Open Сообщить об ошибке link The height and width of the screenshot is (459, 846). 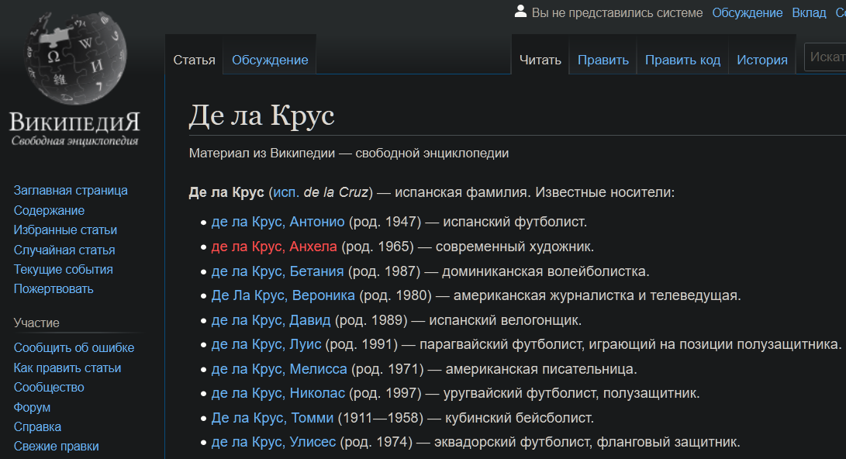click(74, 347)
